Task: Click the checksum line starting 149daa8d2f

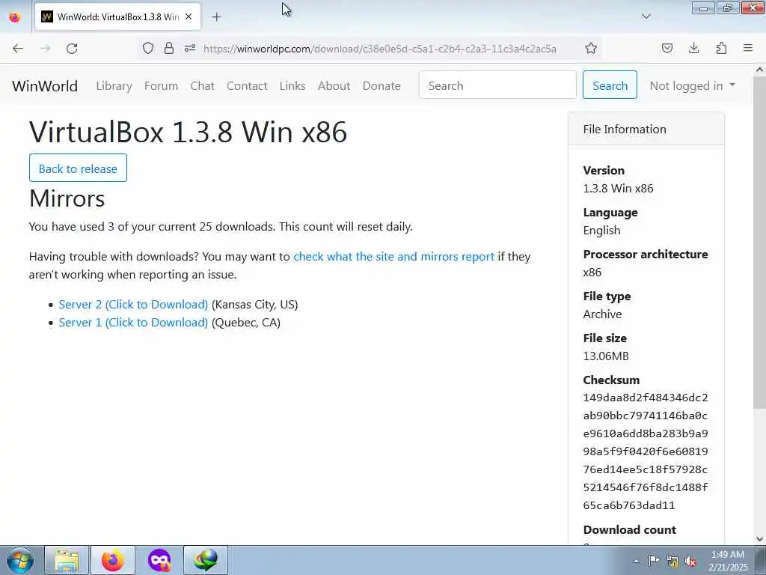Action: coord(646,398)
